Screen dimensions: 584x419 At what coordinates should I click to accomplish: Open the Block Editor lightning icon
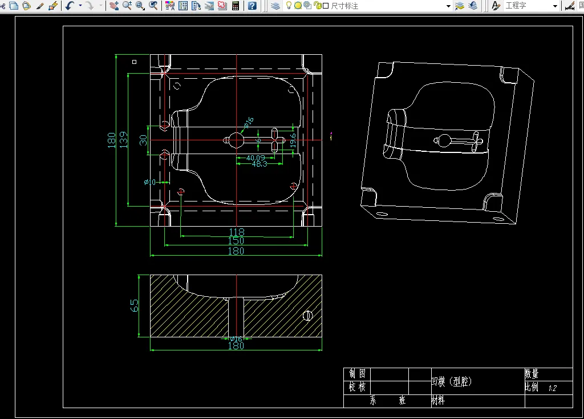tap(53, 6)
